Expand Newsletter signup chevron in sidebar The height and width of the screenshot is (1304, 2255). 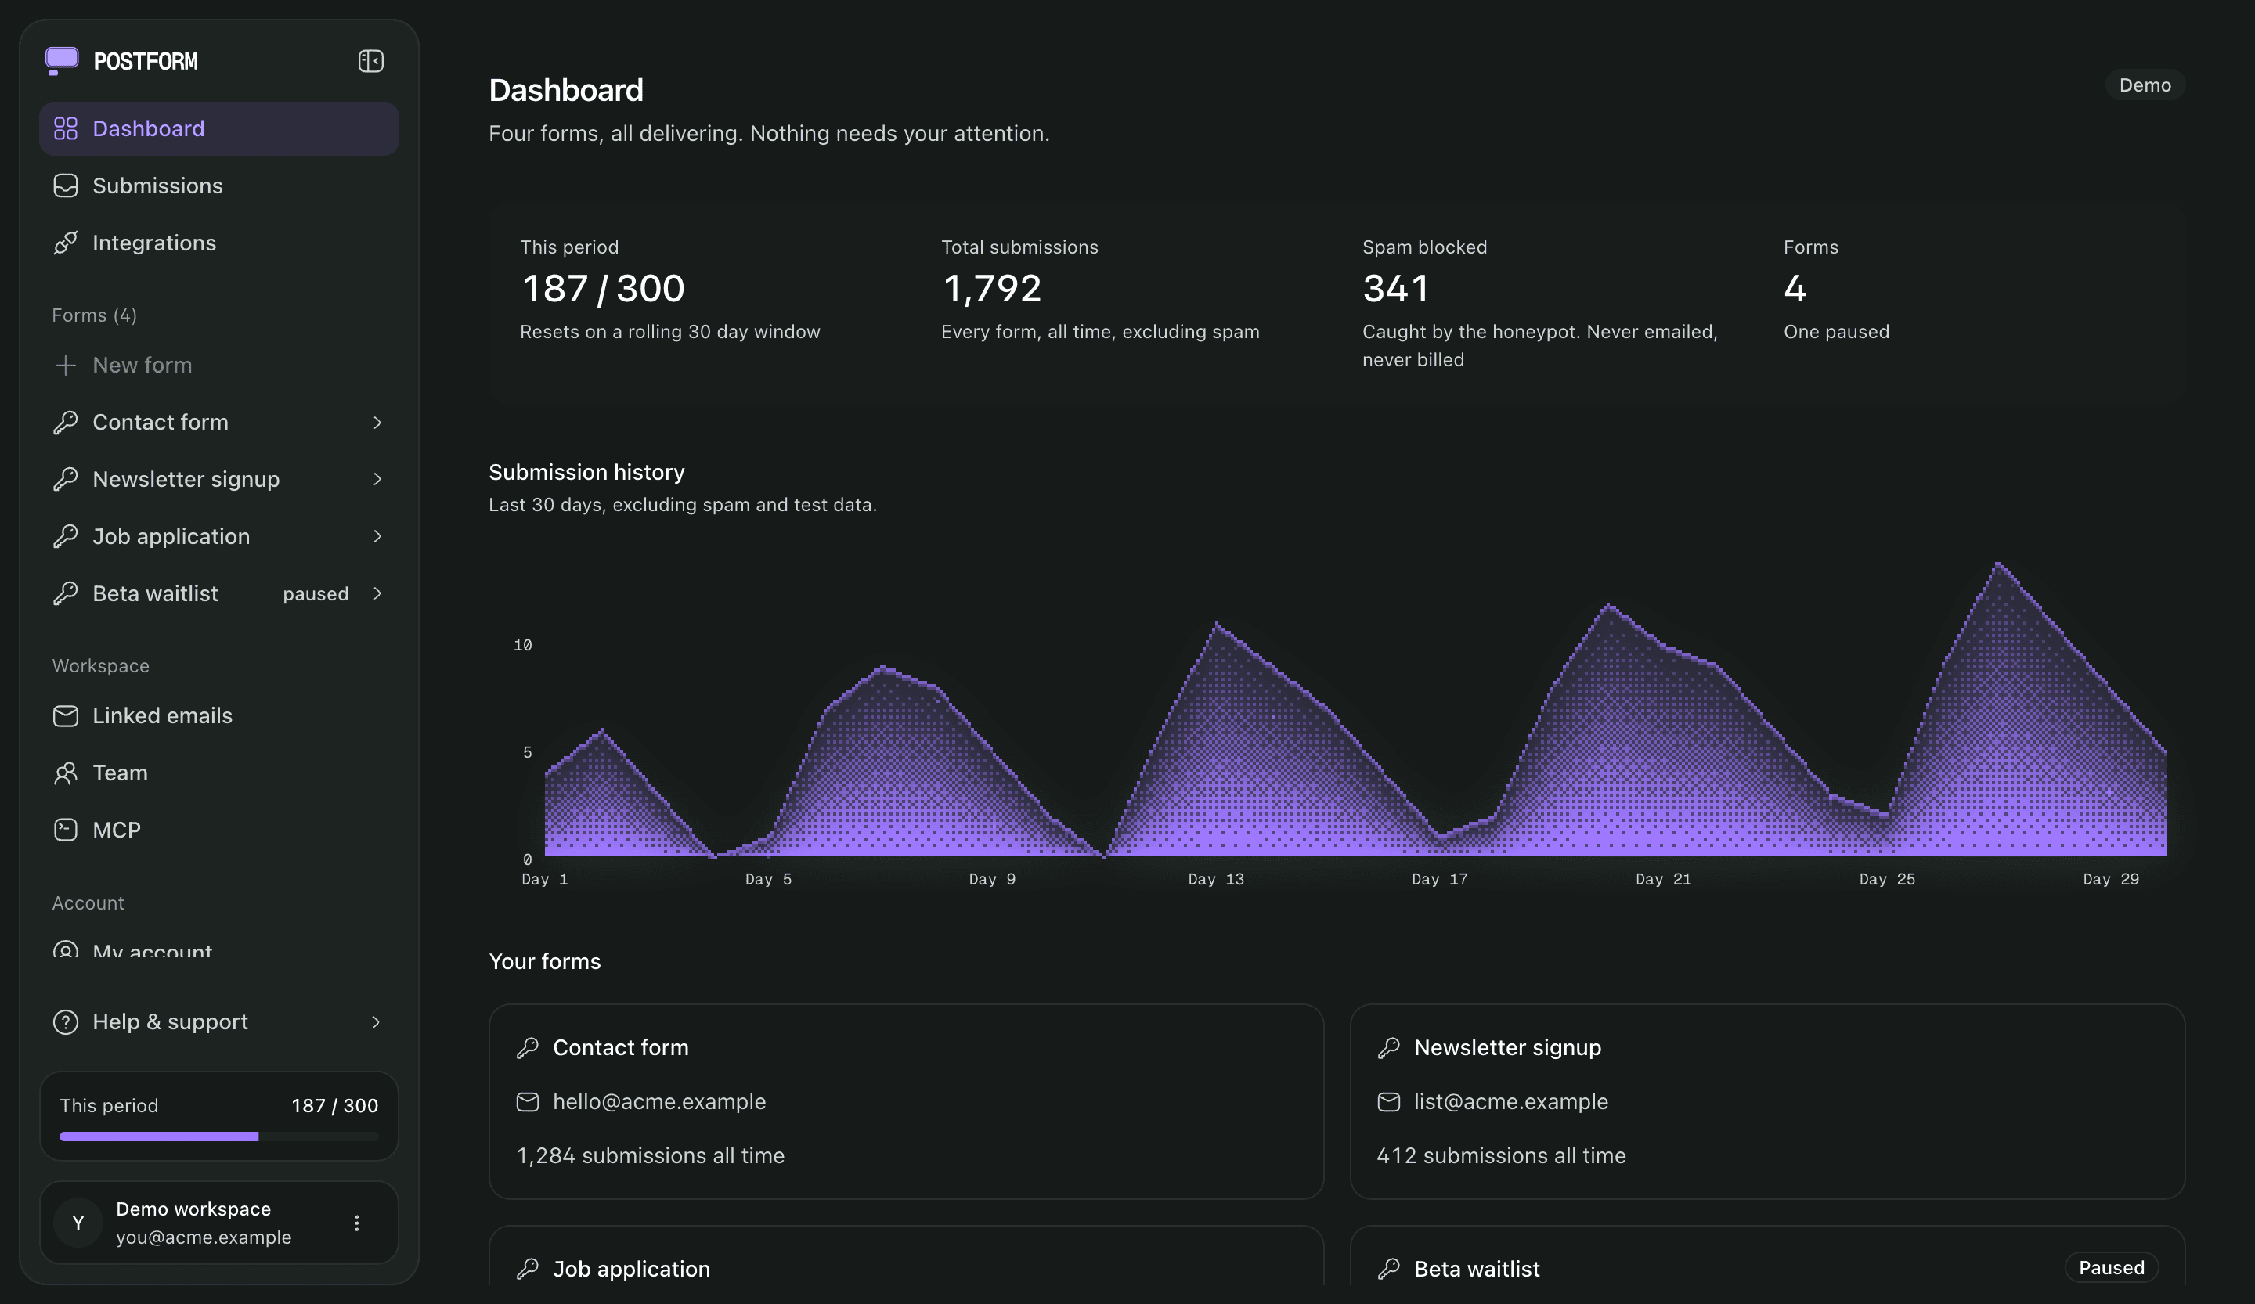(377, 479)
